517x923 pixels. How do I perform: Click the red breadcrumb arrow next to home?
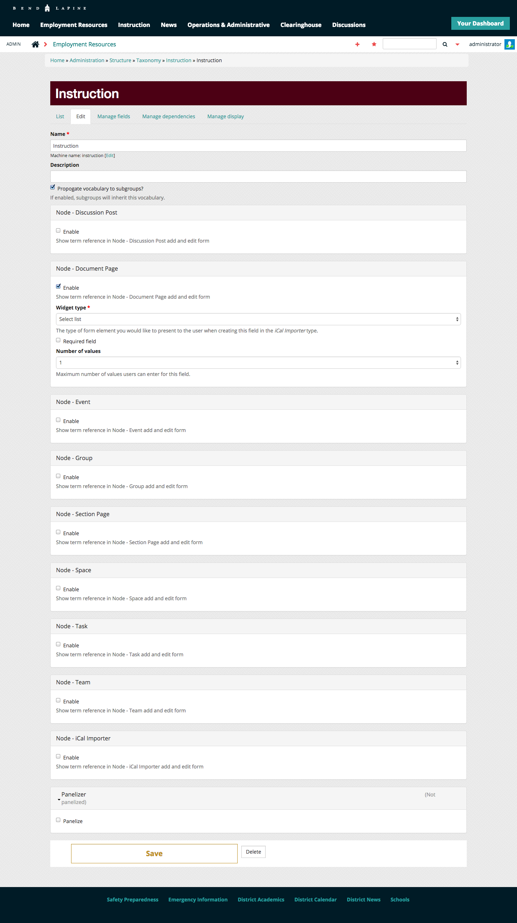(45, 44)
